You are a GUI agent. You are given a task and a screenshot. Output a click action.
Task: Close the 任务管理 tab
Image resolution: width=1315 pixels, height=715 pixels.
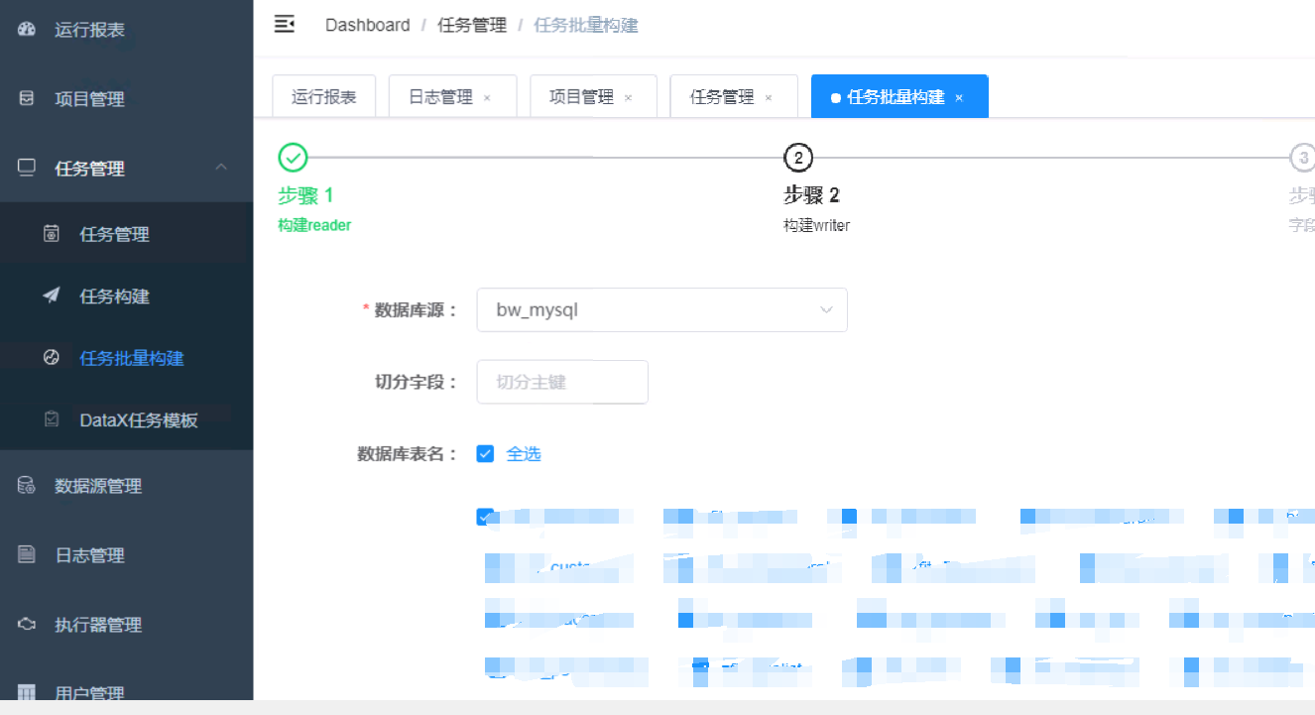pyautogui.click(x=769, y=98)
